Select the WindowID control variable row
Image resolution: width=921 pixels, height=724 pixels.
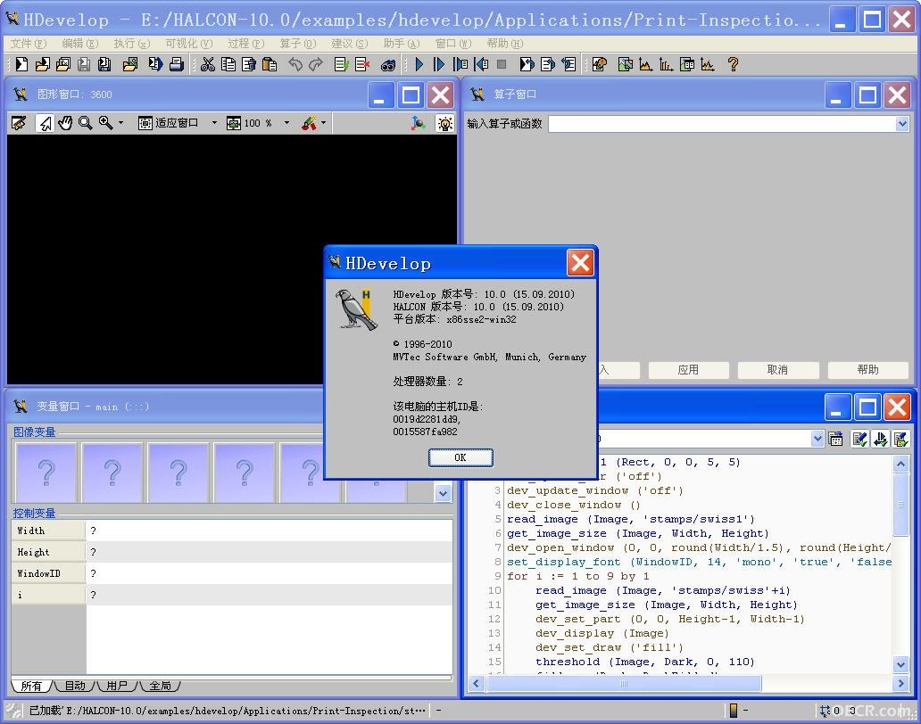point(232,573)
